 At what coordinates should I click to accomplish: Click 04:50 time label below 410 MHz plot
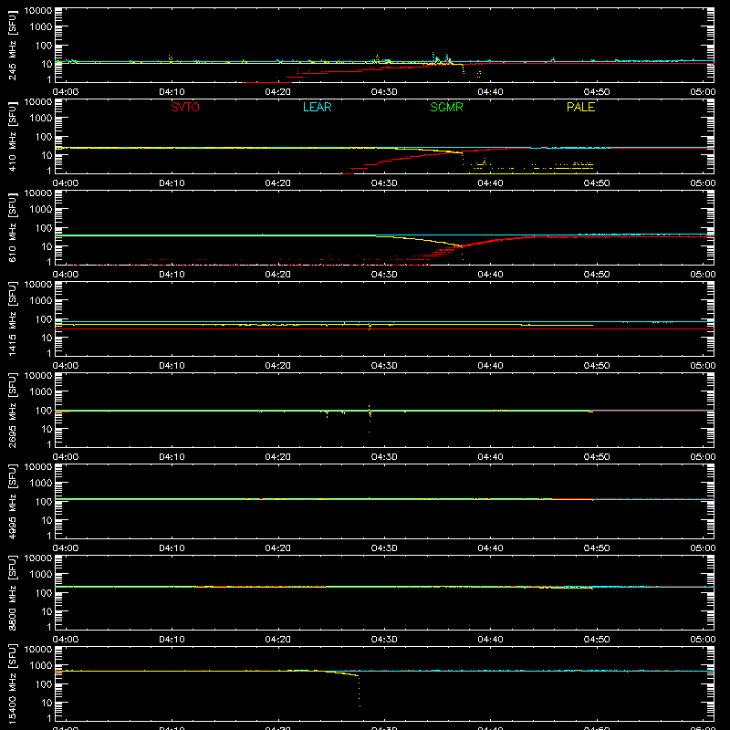click(x=597, y=183)
